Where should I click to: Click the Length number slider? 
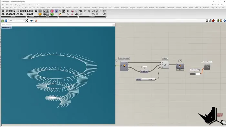tap(145, 79)
